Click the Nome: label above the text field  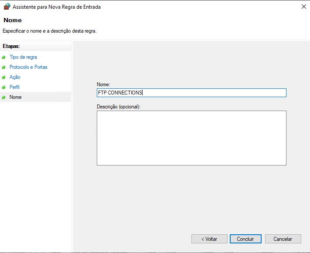(x=103, y=84)
